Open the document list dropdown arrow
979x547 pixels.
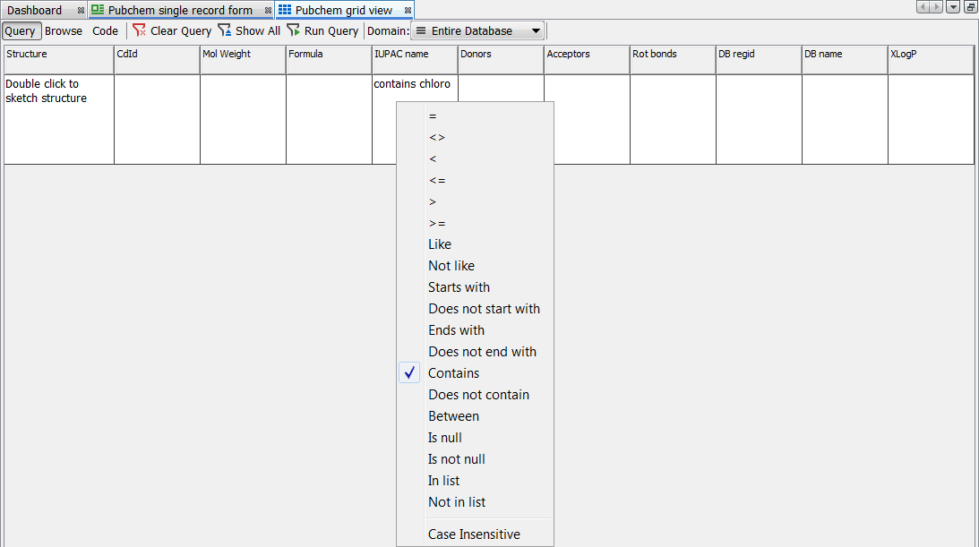tap(952, 7)
